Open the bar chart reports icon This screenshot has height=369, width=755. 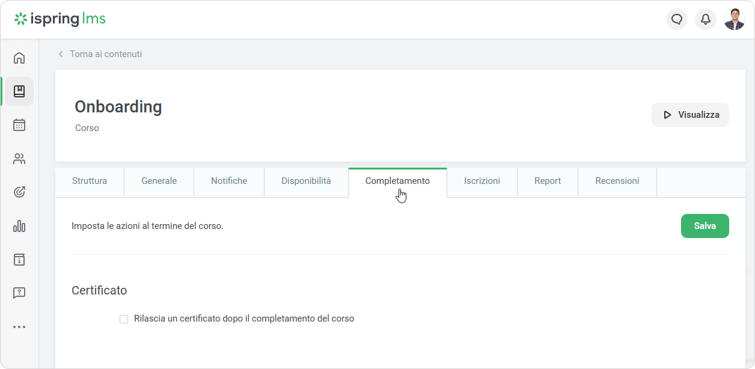[19, 226]
